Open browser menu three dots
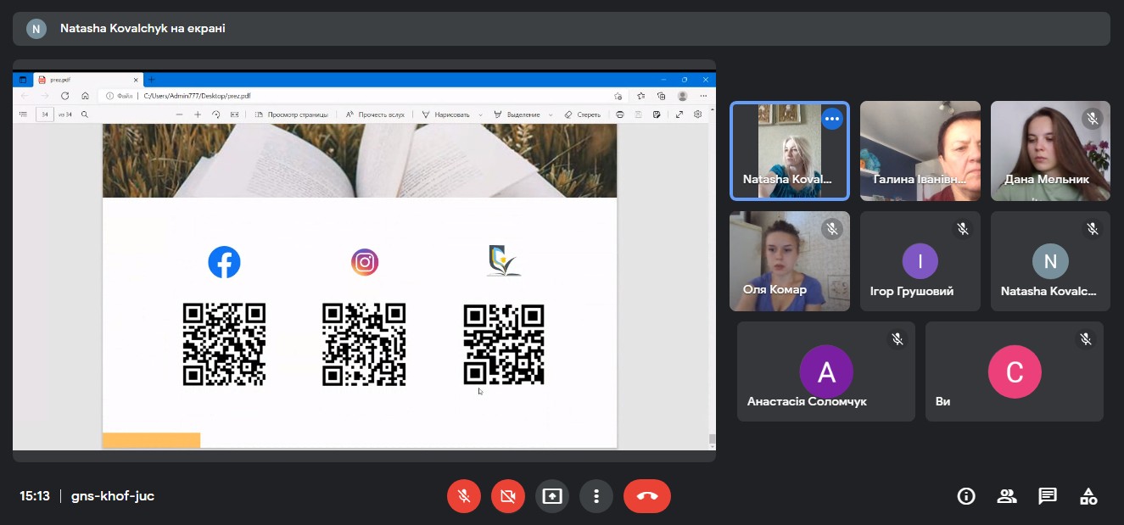The image size is (1124, 525). point(703,96)
